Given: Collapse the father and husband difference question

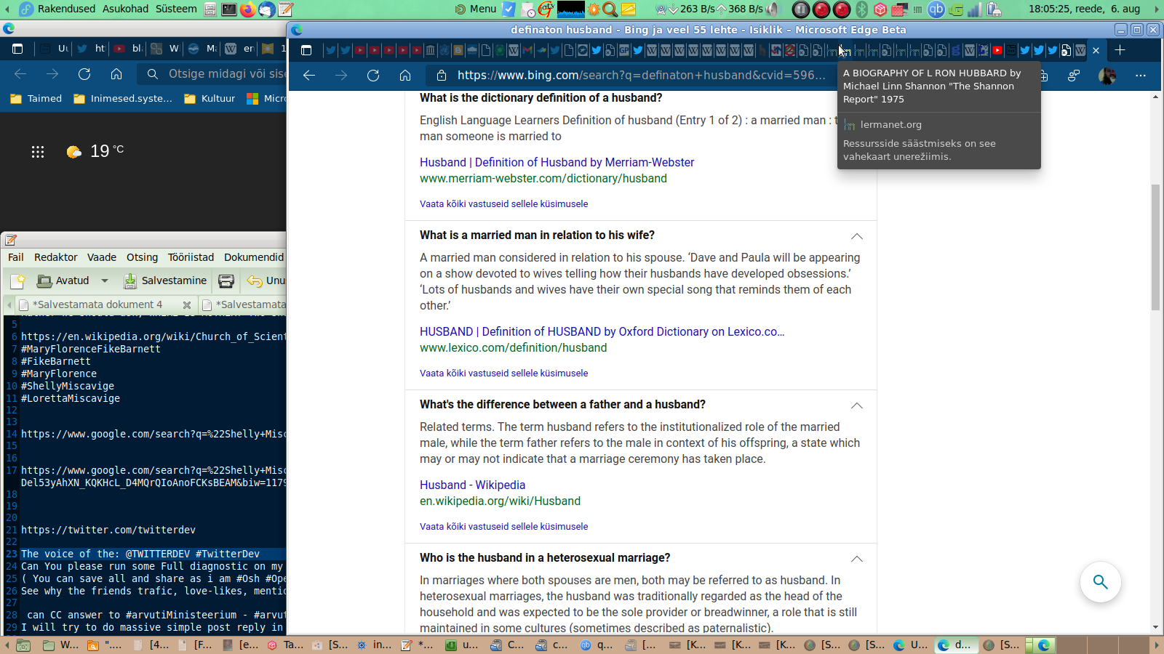Looking at the screenshot, I should point(857,405).
